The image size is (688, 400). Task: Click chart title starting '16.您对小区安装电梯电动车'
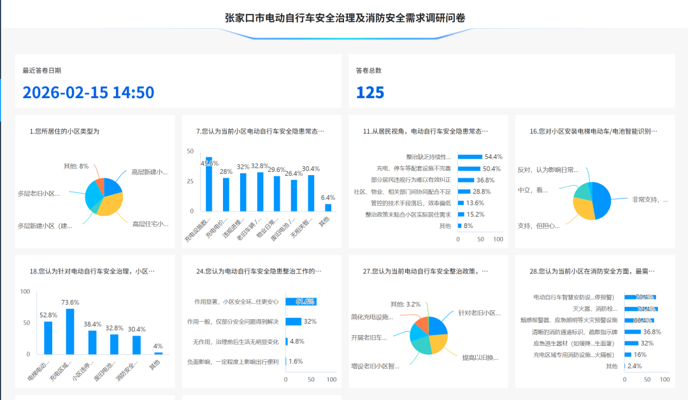click(593, 131)
